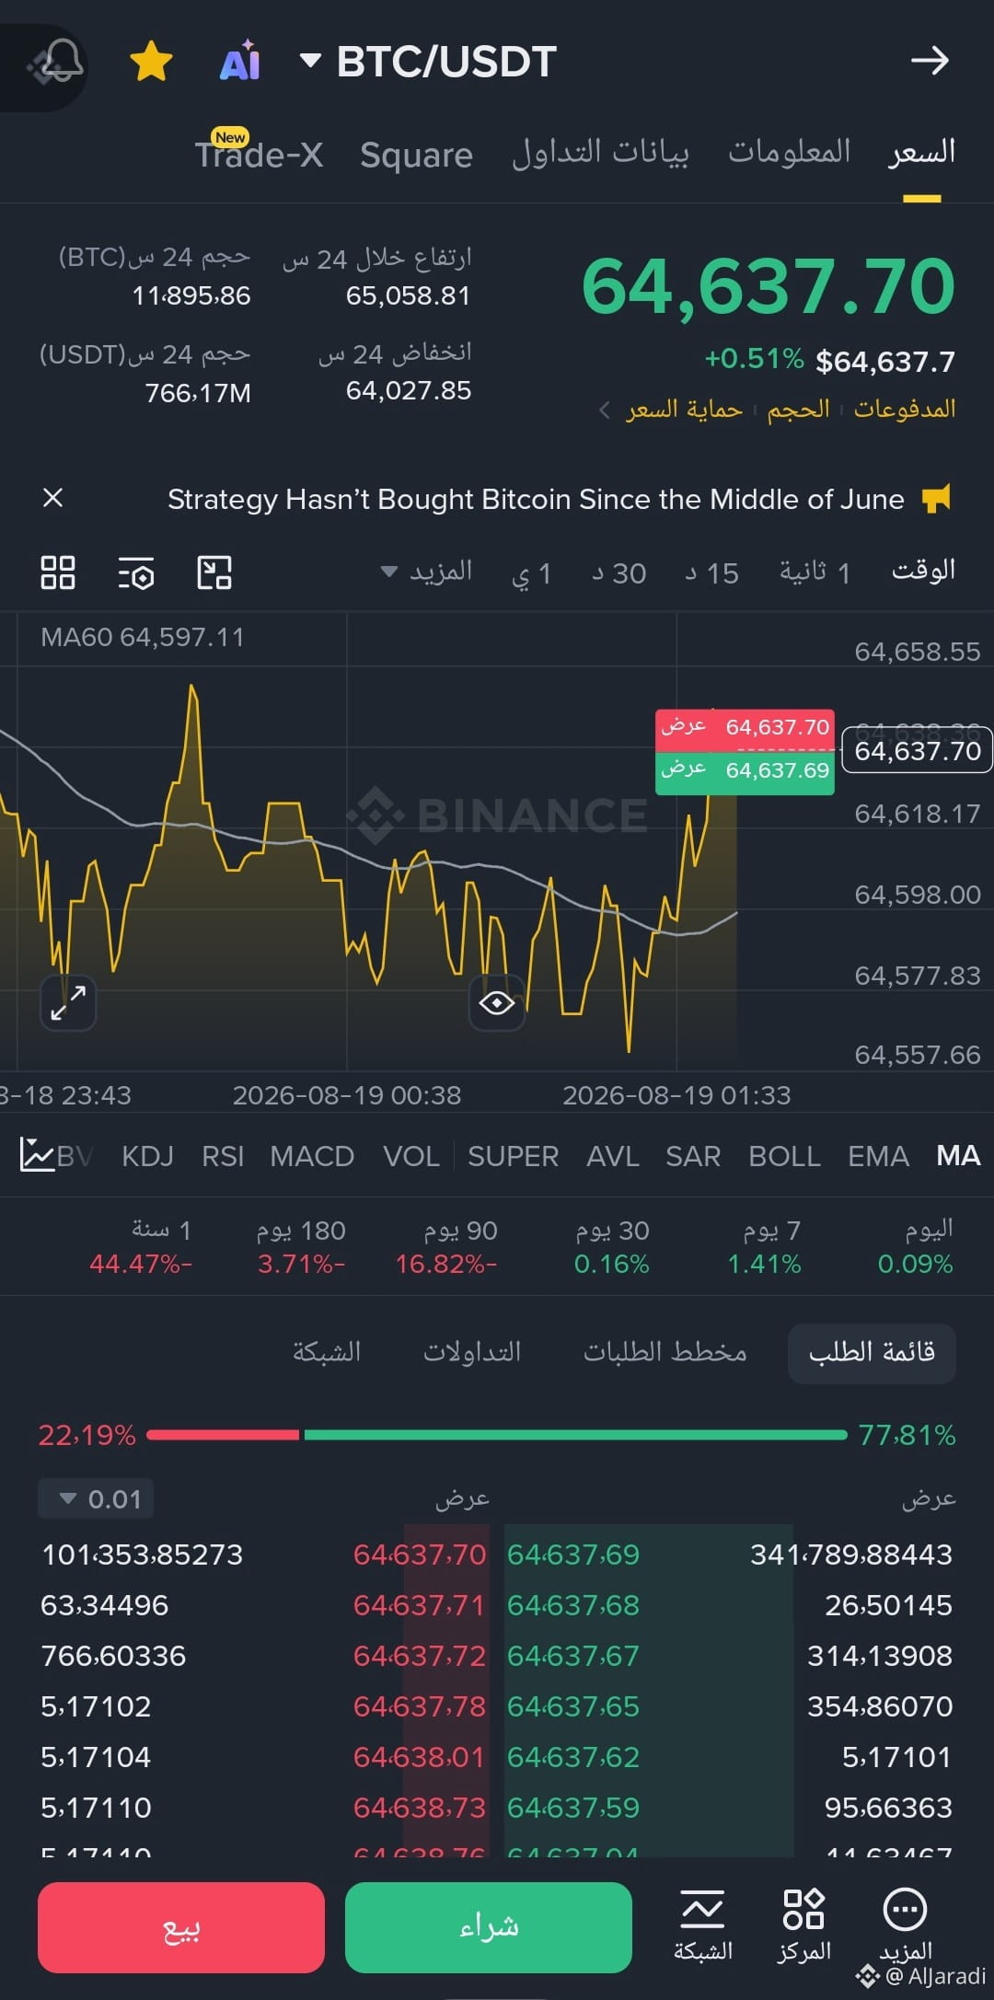This screenshot has height=2000, width=994.
Task: Open the المركز hub icon
Action: click(x=803, y=1924)
